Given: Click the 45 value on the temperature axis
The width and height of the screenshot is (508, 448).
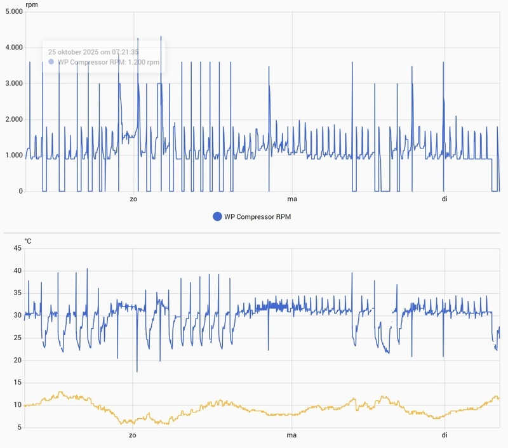Looking at the screenshot, I should tap(18, 248).
